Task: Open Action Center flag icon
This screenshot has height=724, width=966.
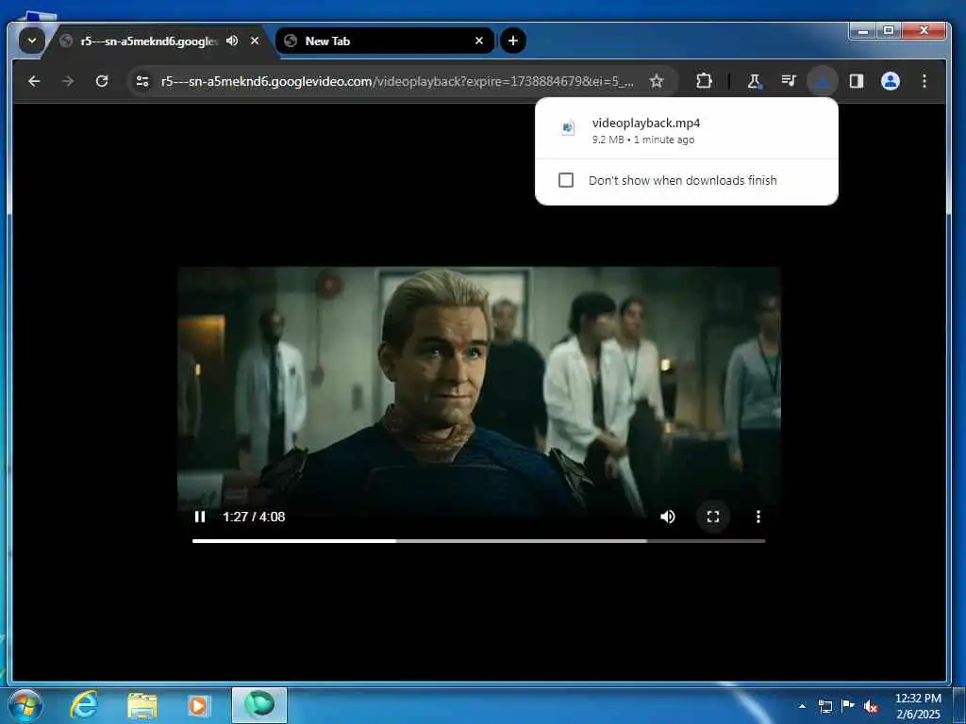Action: (x=848, y=706)
